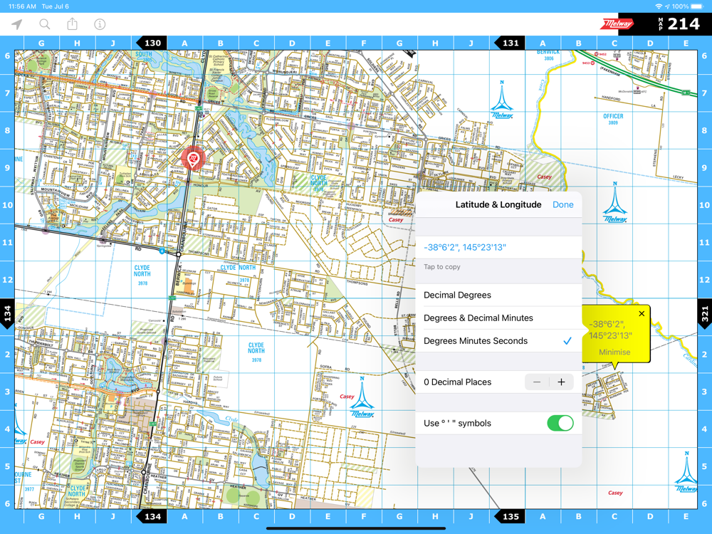Tap the MAP 214 page number
This screenshot has width=712, height=534.
[x=679, y=23]
